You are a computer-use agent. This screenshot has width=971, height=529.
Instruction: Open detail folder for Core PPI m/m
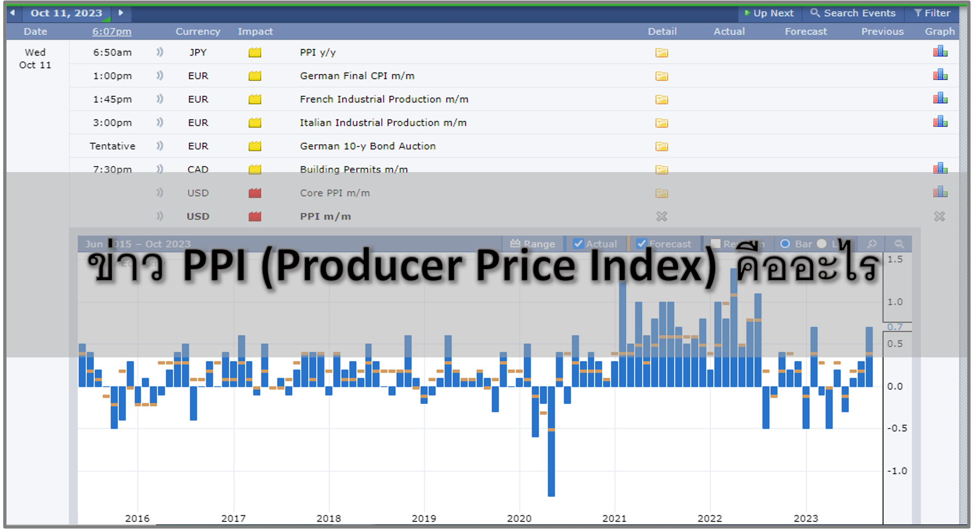click(662, 193)
